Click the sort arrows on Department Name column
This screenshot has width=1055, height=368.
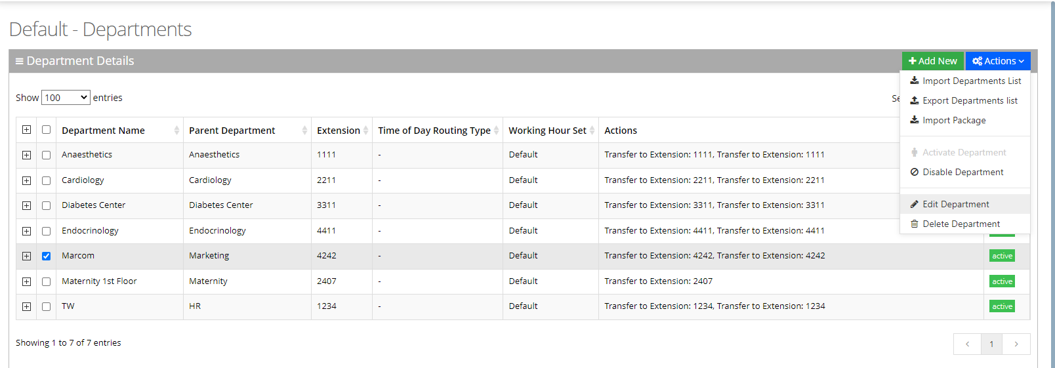pos(176,131)
